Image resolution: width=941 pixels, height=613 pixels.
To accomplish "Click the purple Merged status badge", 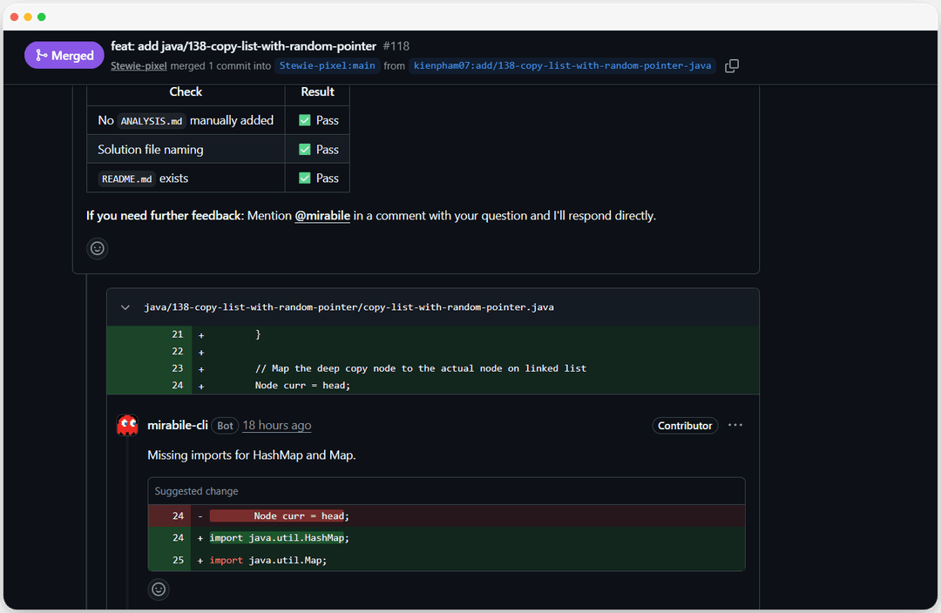I will click(x=64, y=55).
